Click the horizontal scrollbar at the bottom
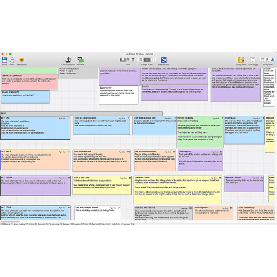The width and height of the screenshot is (277, 277). 10,222
